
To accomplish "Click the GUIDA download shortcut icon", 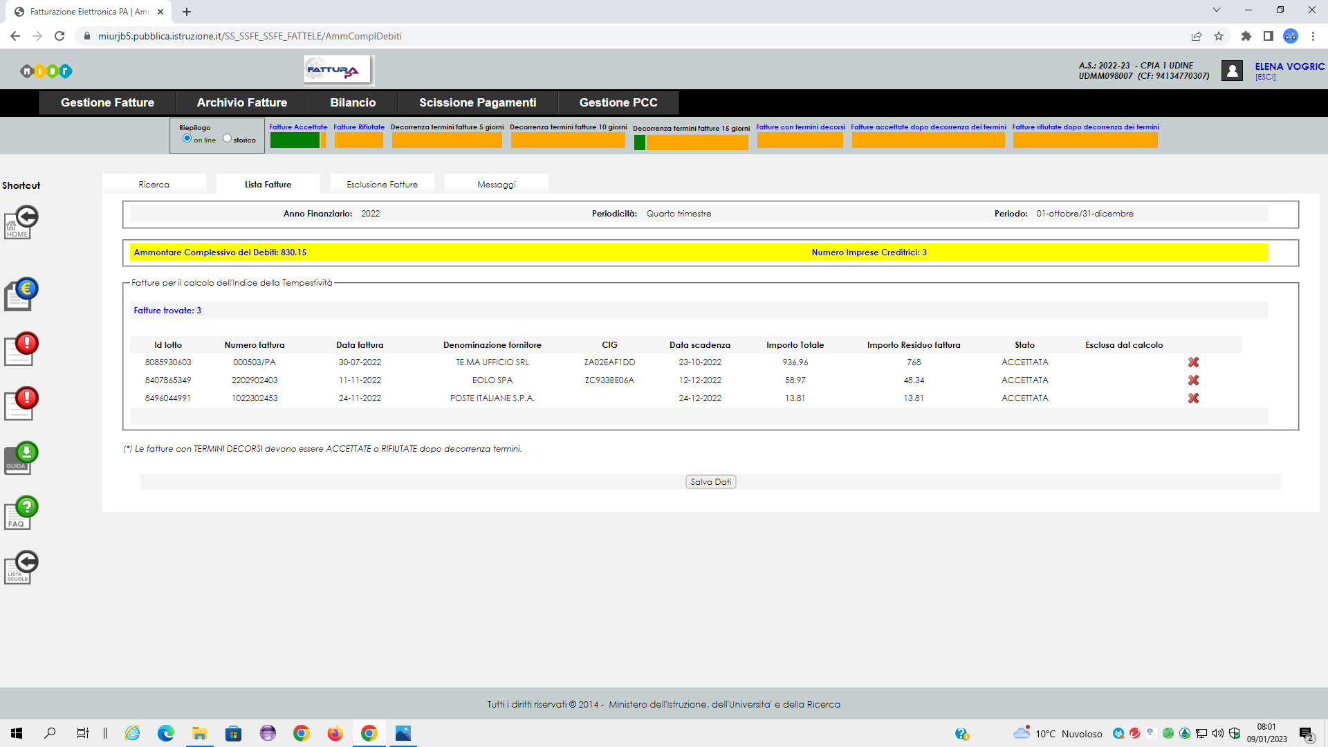I will click(21, 458).
